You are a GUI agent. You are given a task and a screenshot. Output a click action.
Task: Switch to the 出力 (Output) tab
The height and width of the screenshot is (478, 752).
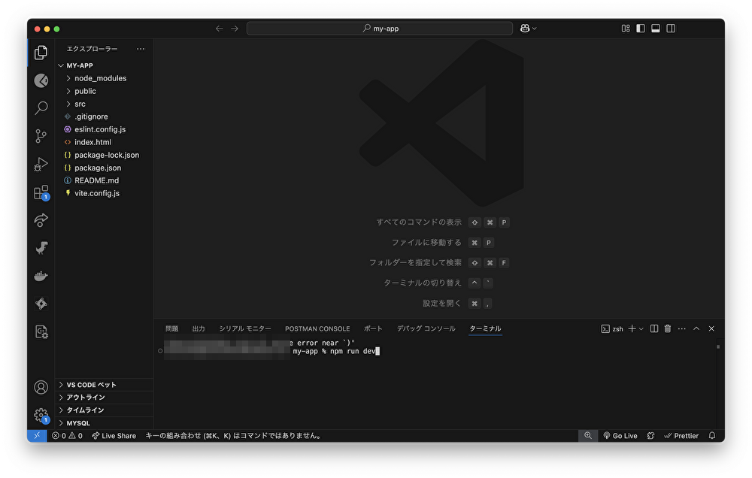pyautogui.click(x=199, y=328)
